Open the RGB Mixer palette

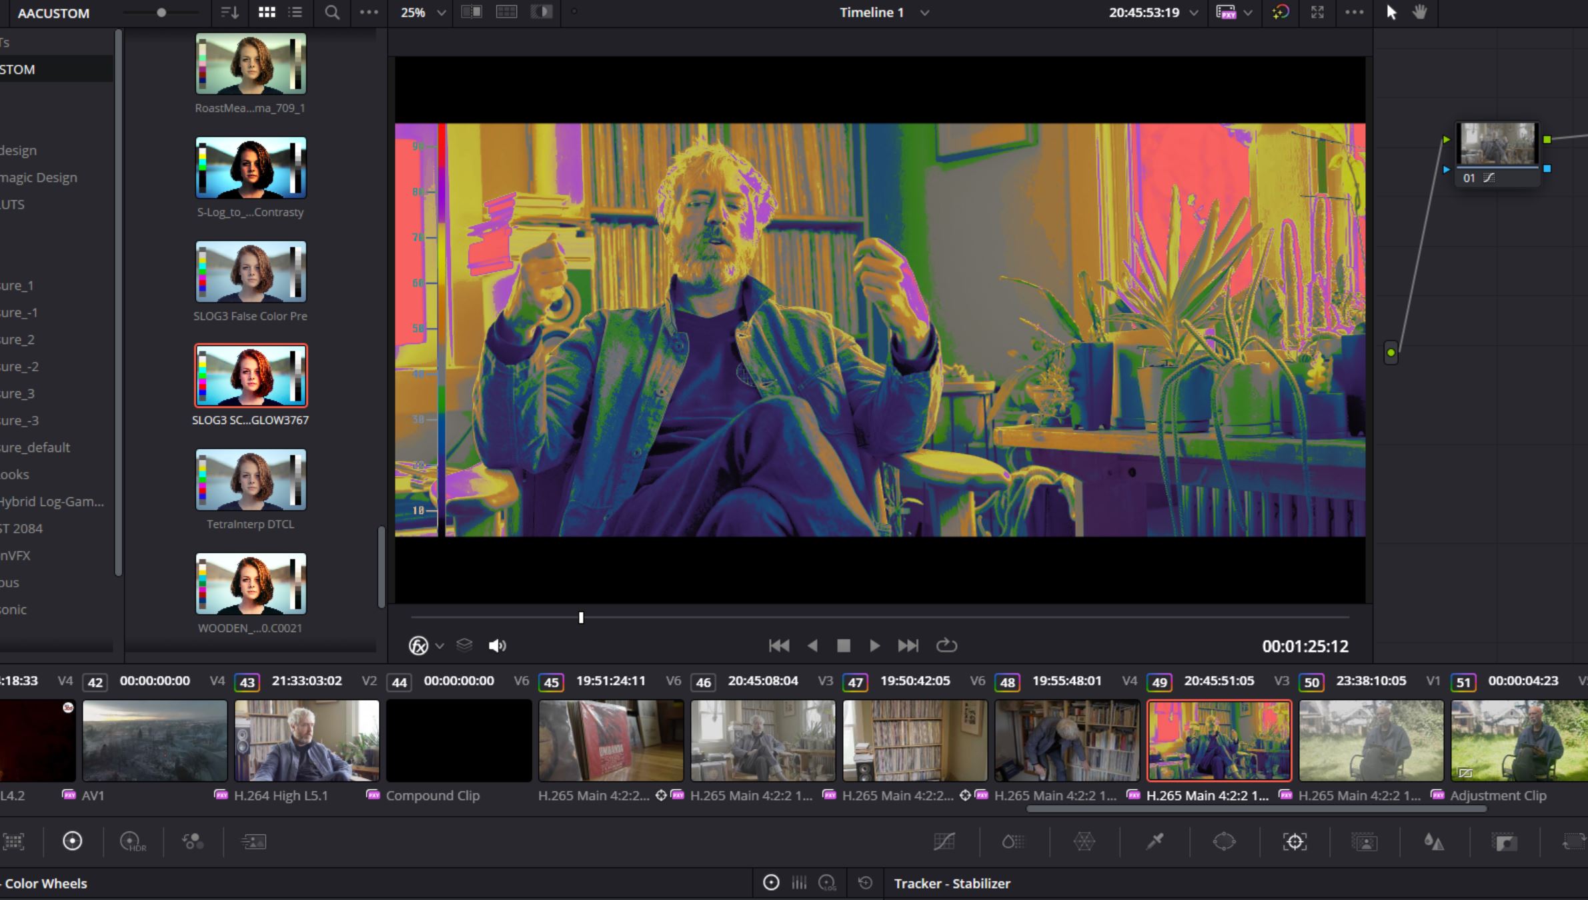click(x=193, y=841)
